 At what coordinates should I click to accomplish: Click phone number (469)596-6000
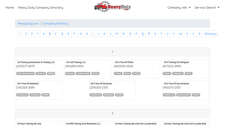123,66
